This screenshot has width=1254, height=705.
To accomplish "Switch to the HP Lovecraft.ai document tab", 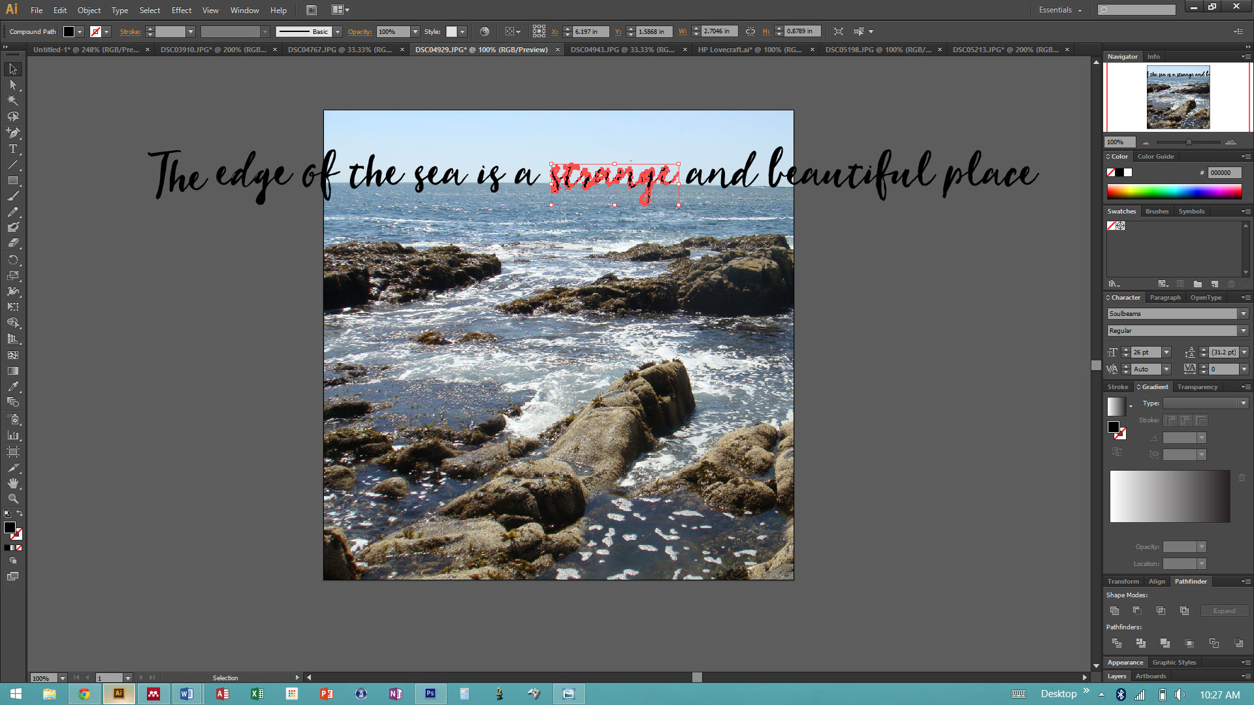I will click(x=750, y=50).
